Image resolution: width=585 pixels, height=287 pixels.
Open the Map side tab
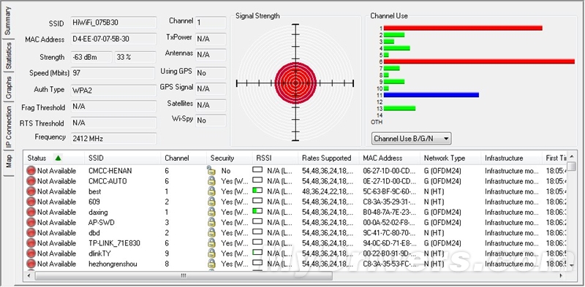pos(8,161)
